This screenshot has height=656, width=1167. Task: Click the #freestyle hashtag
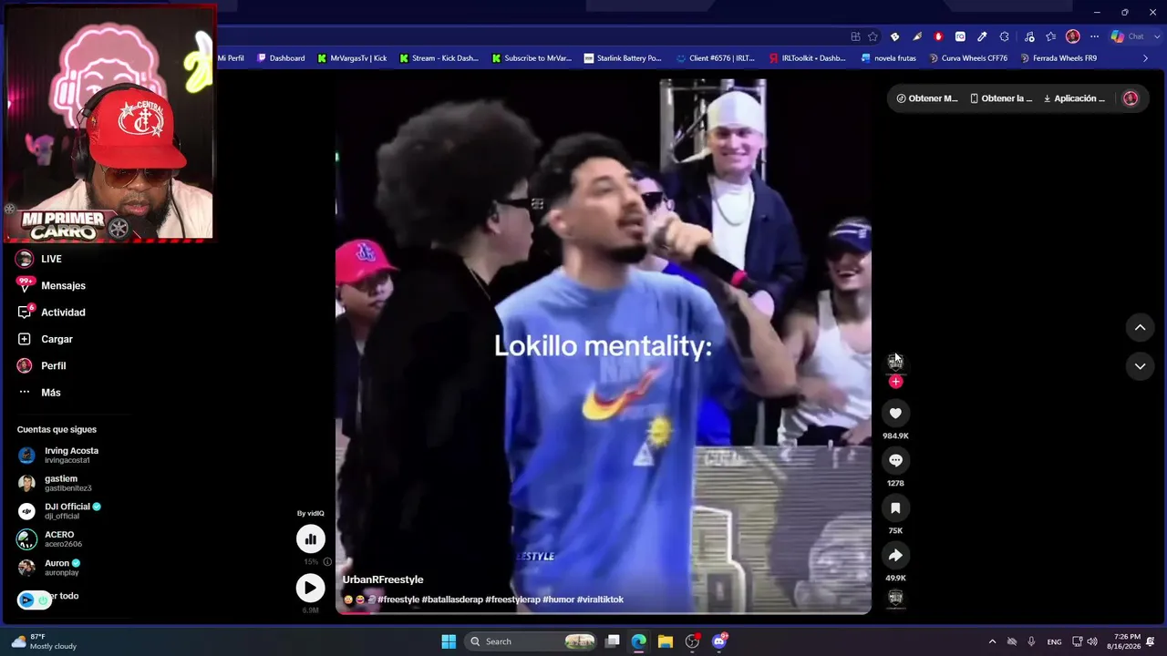(x=398, y=600)
